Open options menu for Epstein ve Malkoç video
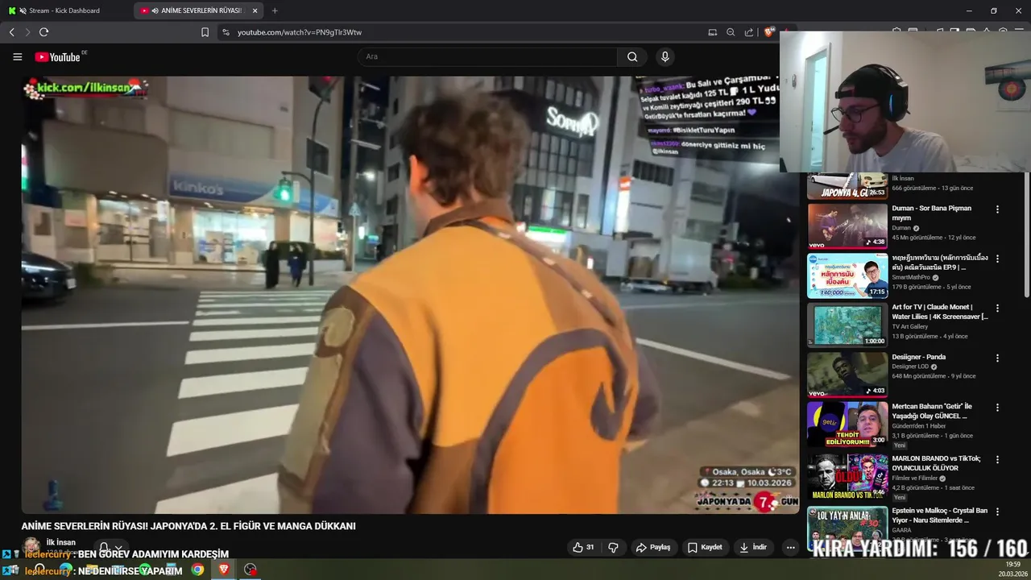1031x580 pixels. (997, 512)
